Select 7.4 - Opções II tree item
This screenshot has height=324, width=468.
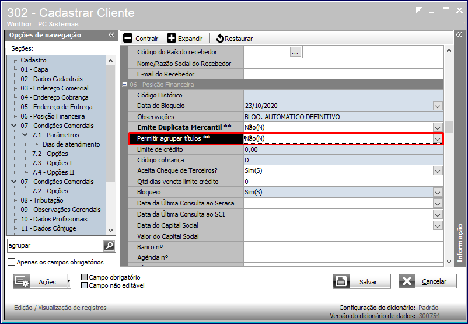point(53,172)
